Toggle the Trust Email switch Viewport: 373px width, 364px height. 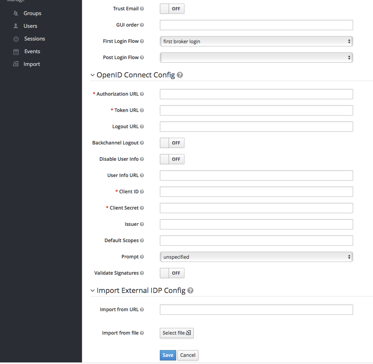click(172, 9)
